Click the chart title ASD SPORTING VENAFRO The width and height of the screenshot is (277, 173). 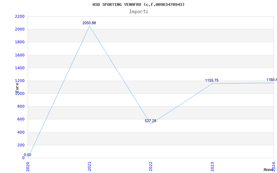coord(138,4)
